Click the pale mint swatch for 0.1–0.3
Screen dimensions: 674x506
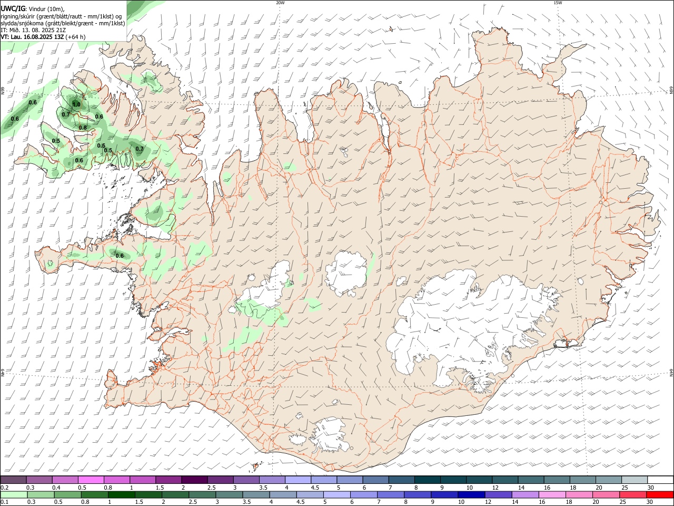[14, 494]
